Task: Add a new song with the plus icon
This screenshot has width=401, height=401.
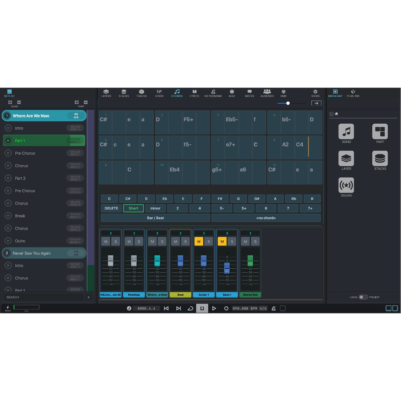Action: [10, 102]
